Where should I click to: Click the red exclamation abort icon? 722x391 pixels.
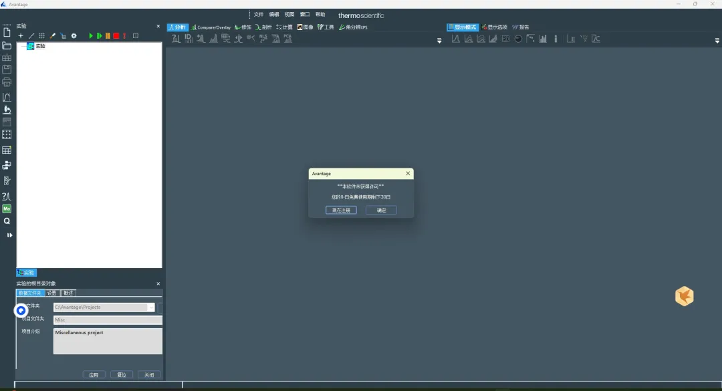[124, 36]
